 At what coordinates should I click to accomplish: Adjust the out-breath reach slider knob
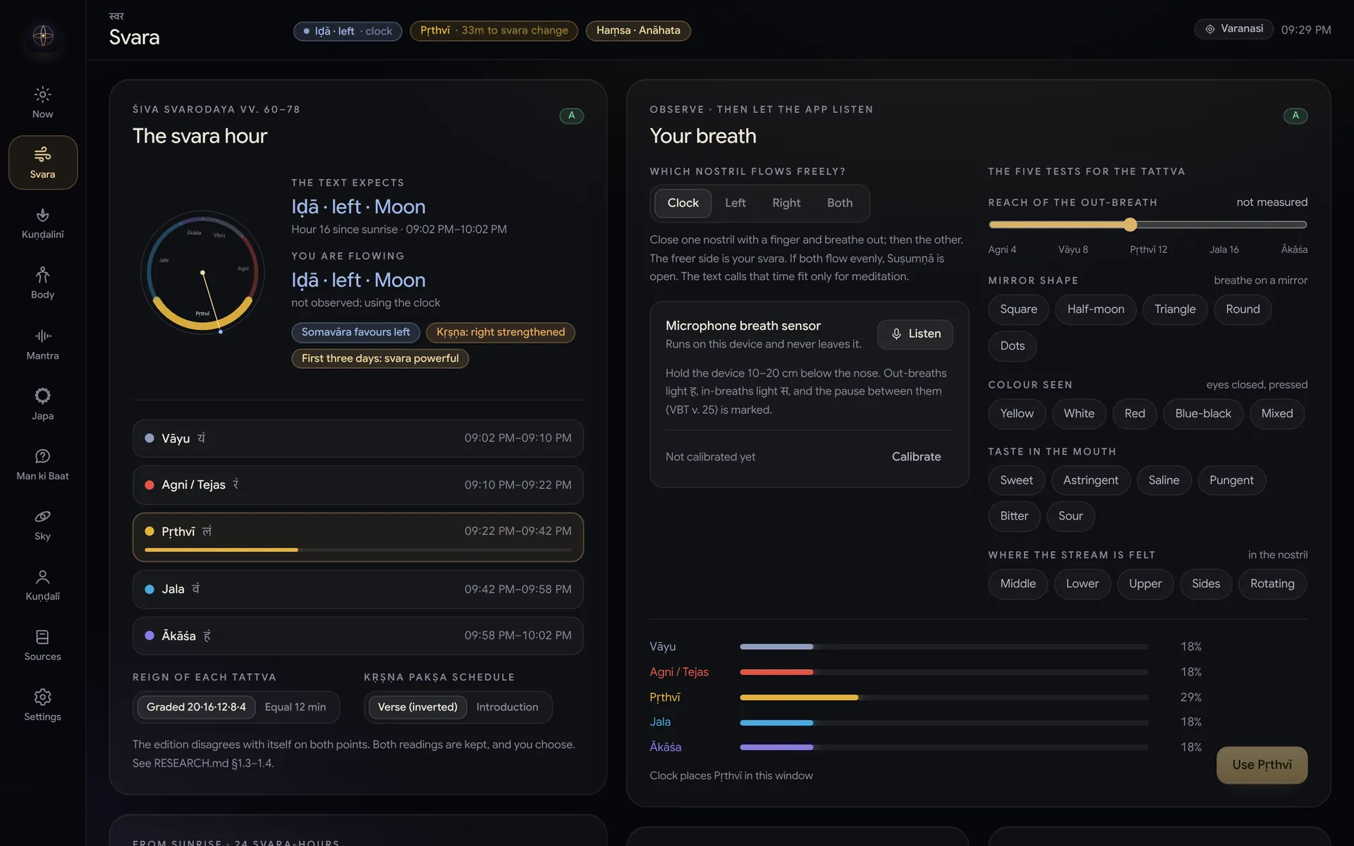tap(1130, 225)
